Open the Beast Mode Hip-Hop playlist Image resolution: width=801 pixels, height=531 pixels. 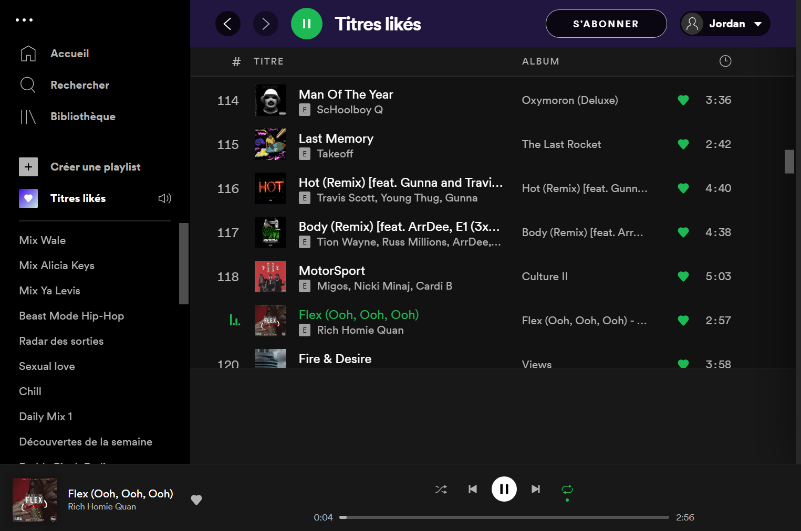[71, 316]
